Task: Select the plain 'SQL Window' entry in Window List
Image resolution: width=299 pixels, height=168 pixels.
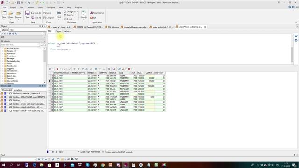Action: (23, 100)
